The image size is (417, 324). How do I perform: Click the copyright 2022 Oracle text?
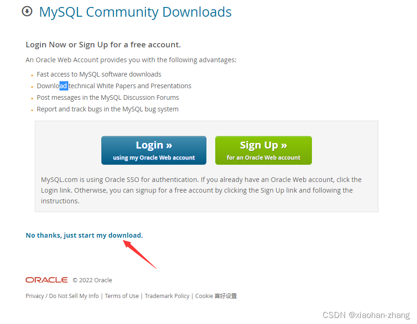click(93, 280)
